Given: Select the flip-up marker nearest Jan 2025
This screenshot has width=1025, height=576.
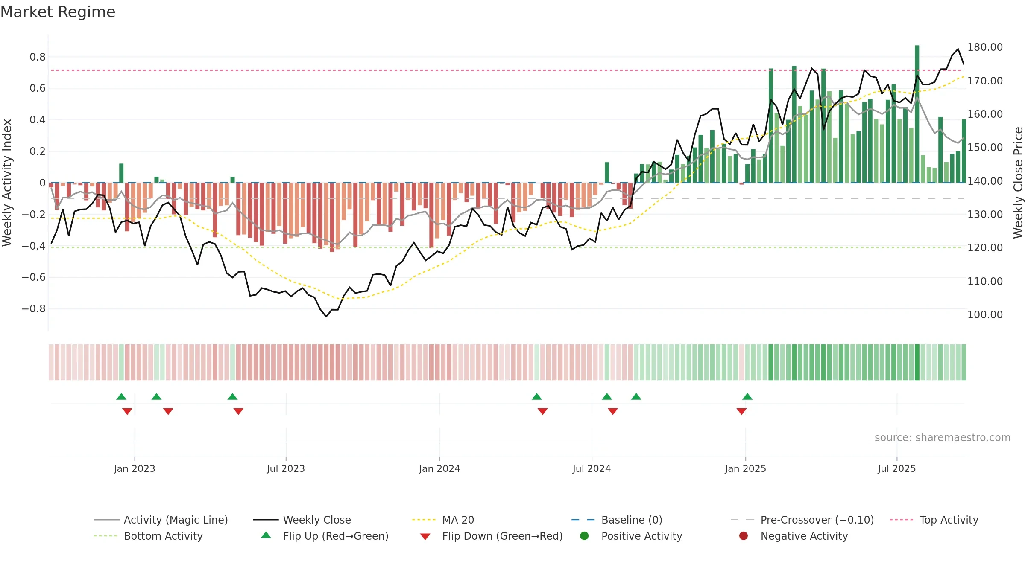Looking at the screenshot, I should click(747, 397).
